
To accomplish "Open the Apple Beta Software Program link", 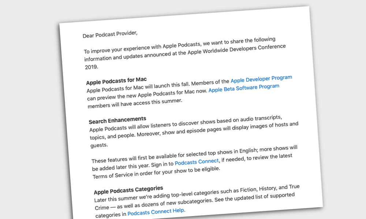I will pos(244,88).
